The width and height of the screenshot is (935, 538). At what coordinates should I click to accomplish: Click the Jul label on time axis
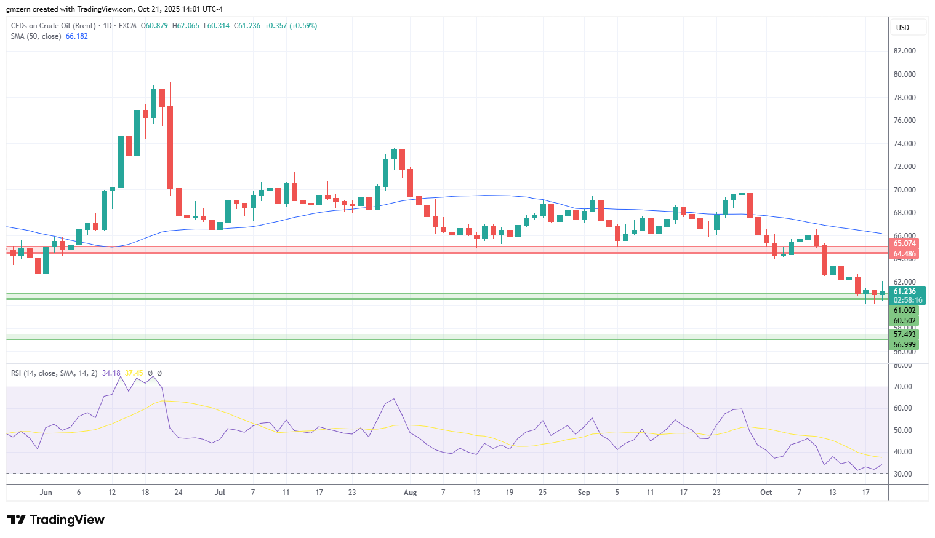pyautogui.click(x=220, y=493)
